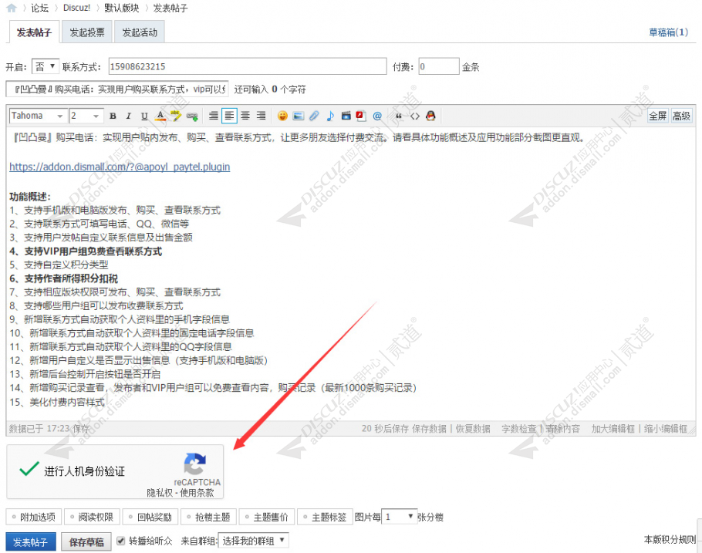The height and width of the screenshot is (553, 702).
Task: Toggle italic formatting in editor toolbar
Action: tap(129, 116)
